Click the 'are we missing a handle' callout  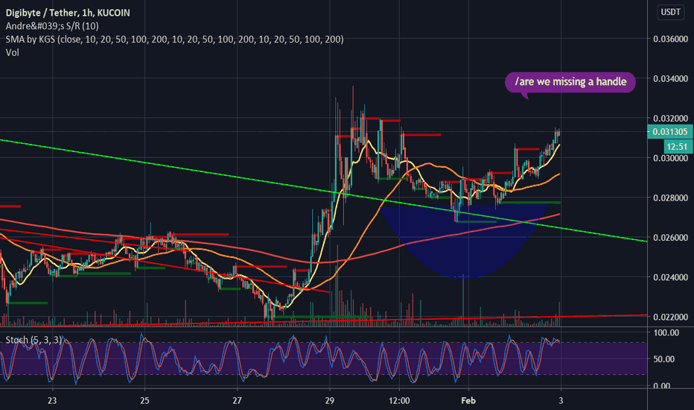(x=570, y=82)
